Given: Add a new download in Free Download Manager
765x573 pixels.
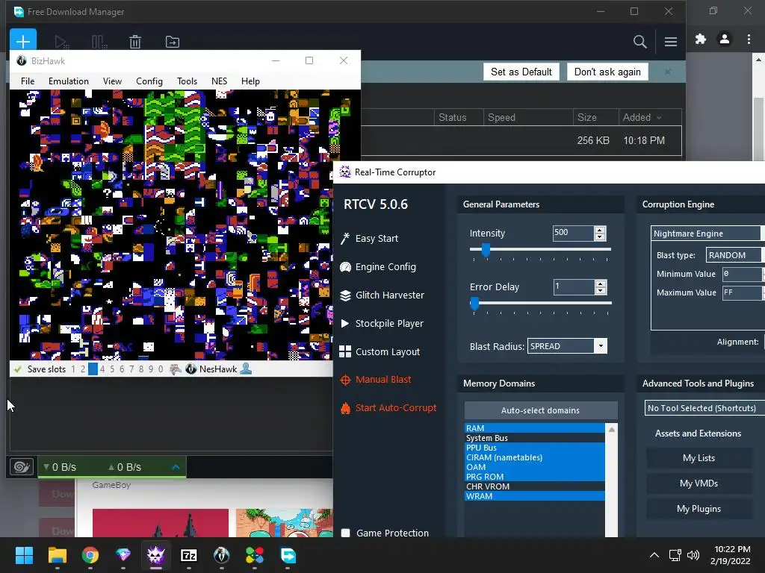Looking at the screenshot, I should click(23, 40).
